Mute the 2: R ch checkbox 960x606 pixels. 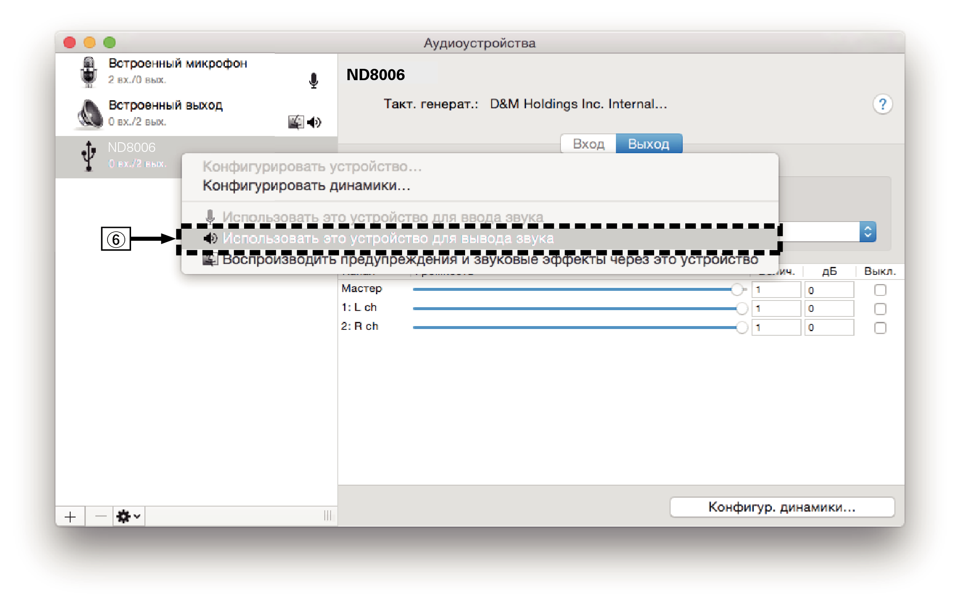pos(880,328)
